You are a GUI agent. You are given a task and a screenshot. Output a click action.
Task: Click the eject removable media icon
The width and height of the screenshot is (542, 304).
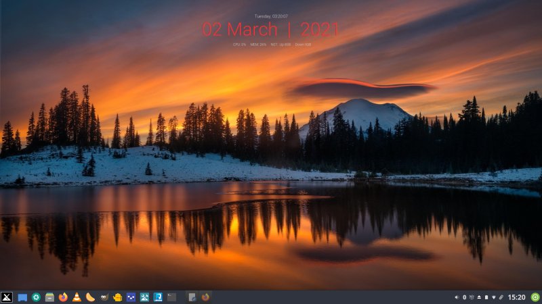479,297
